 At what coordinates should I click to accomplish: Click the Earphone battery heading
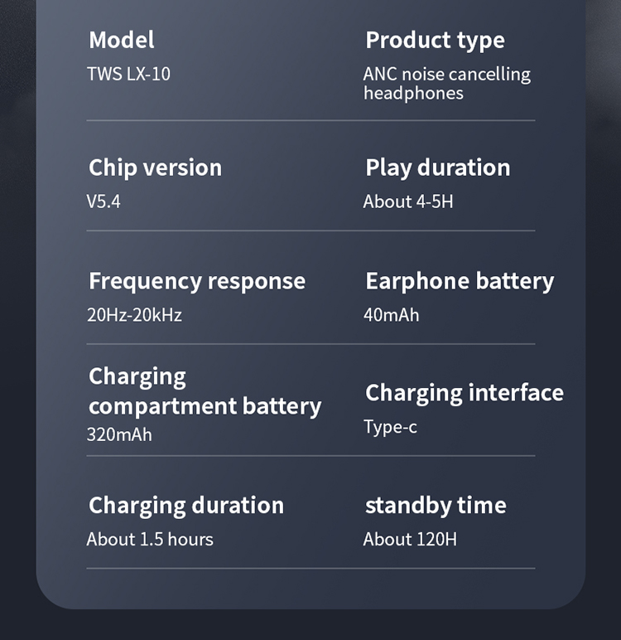click(460, 281)
